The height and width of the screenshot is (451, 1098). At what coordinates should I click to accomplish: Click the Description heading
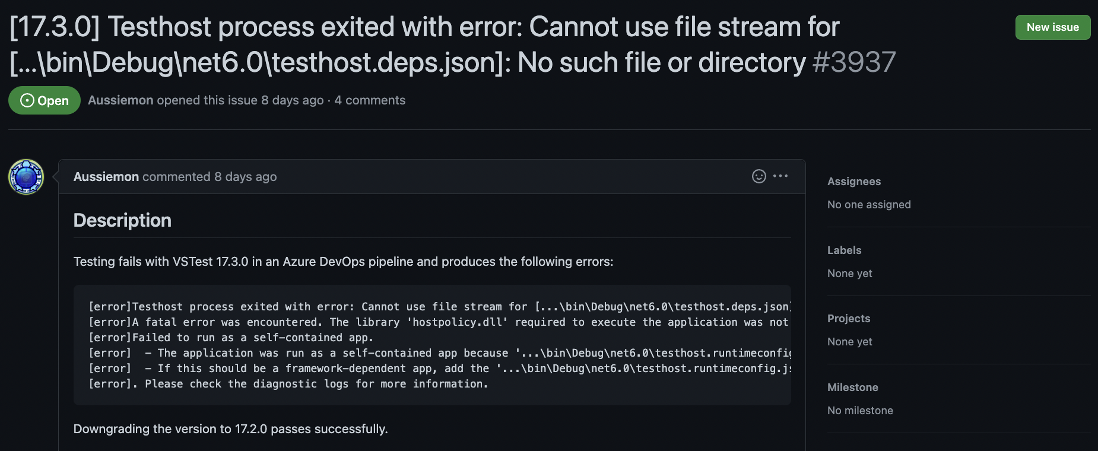122,220
